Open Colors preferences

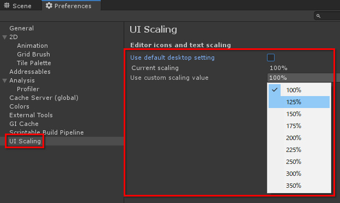click(x=19, y=106)
